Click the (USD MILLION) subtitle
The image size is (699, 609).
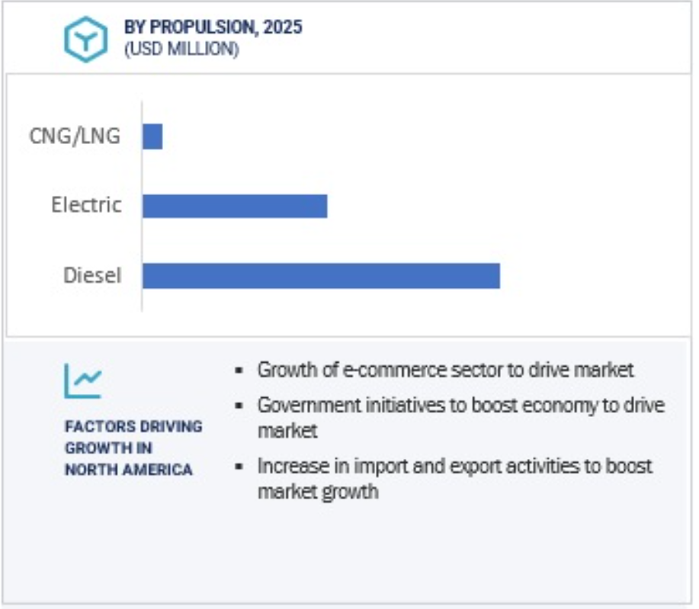[x=181, y=49]
